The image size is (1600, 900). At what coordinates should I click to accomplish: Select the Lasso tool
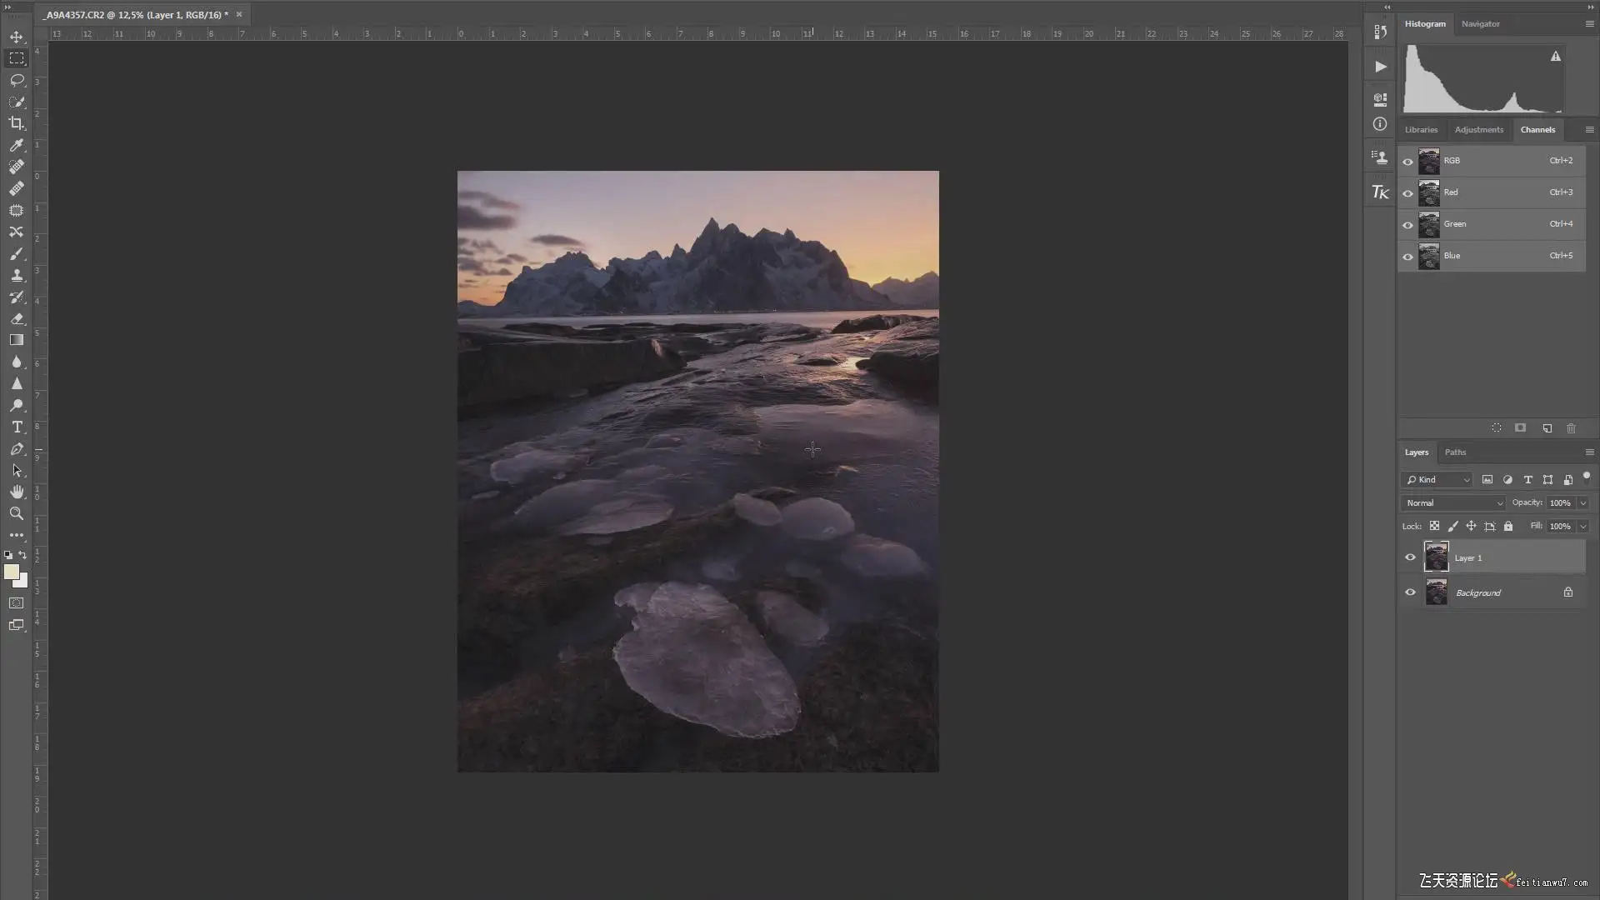click(x=16, y=80)
